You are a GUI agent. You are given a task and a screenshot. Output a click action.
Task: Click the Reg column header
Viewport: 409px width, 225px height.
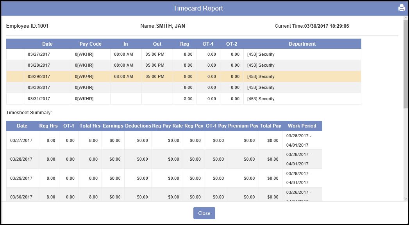point(184,44)
